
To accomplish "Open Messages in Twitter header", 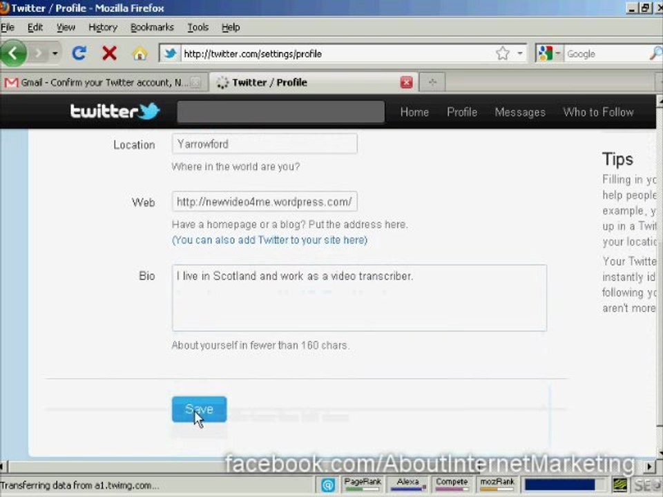I will click(x=520, y=113).
